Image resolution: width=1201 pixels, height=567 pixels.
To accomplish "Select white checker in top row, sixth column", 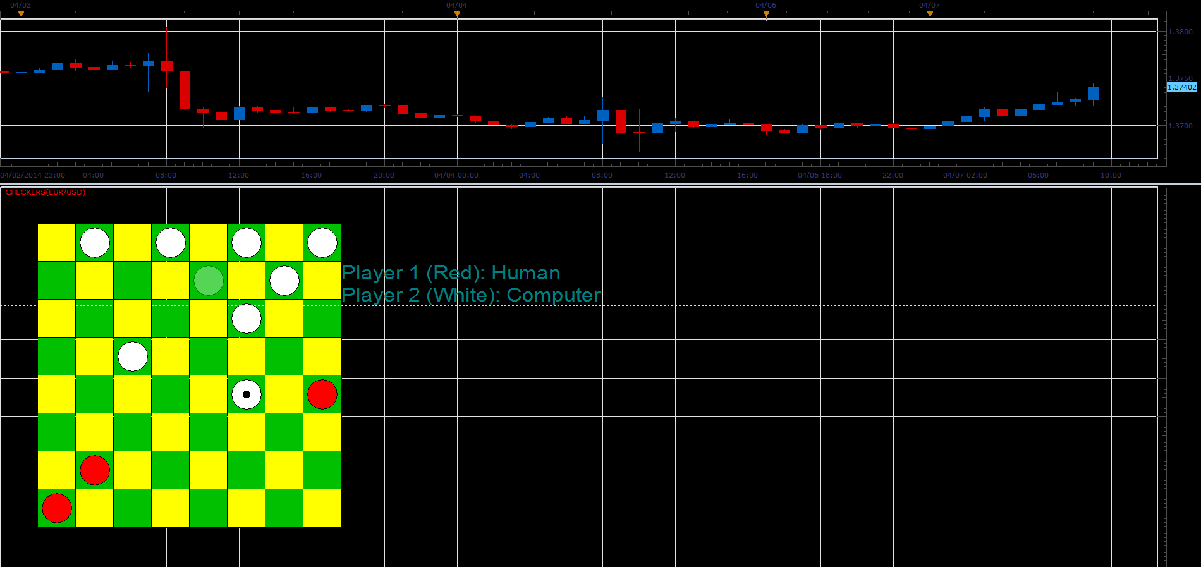I will [x=247, y=243].
